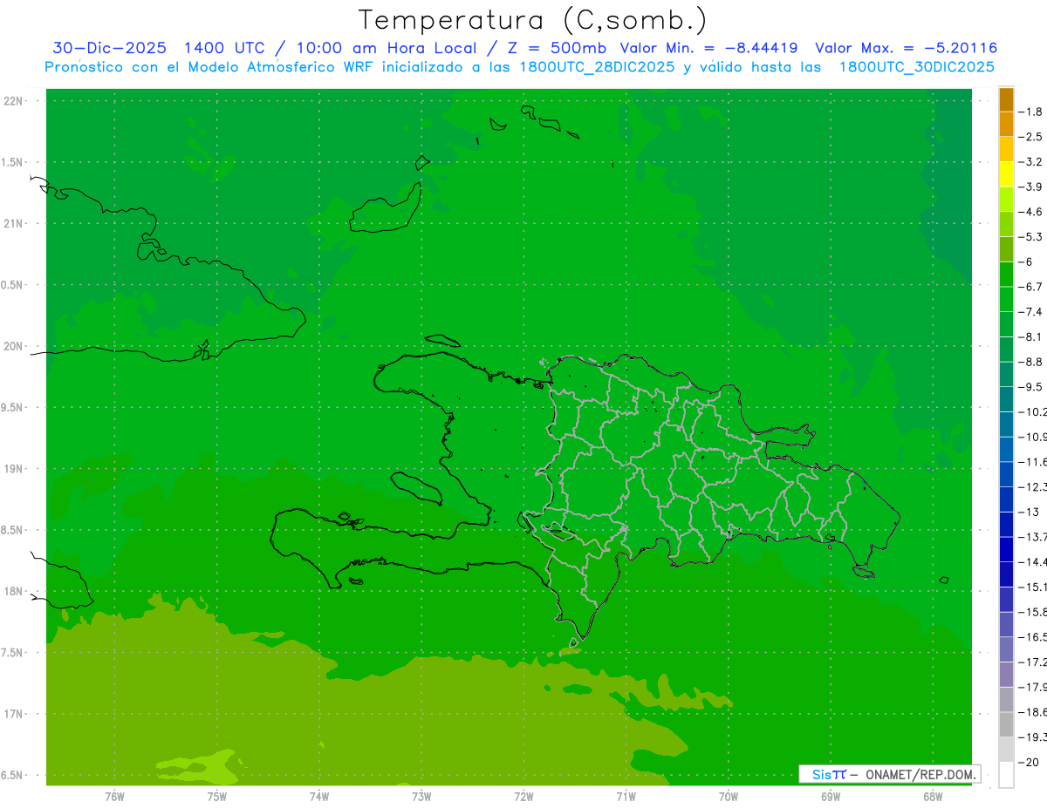Viewport: 1047px width, 808px height.
Task: Select the date text '30-Dic-2025'
Action: tap(109, 48)
